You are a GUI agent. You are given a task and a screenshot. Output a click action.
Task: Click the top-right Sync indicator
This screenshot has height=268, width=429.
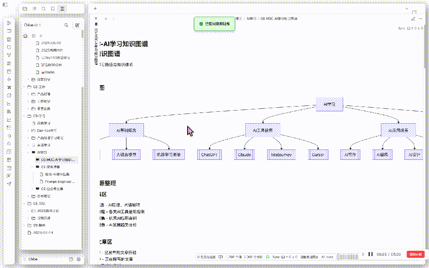410,28
